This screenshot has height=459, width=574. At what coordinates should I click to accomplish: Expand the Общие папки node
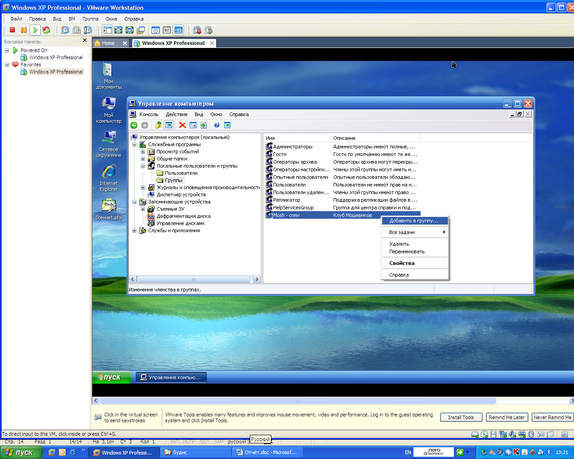pyautogui.click(x=143, y=159)
